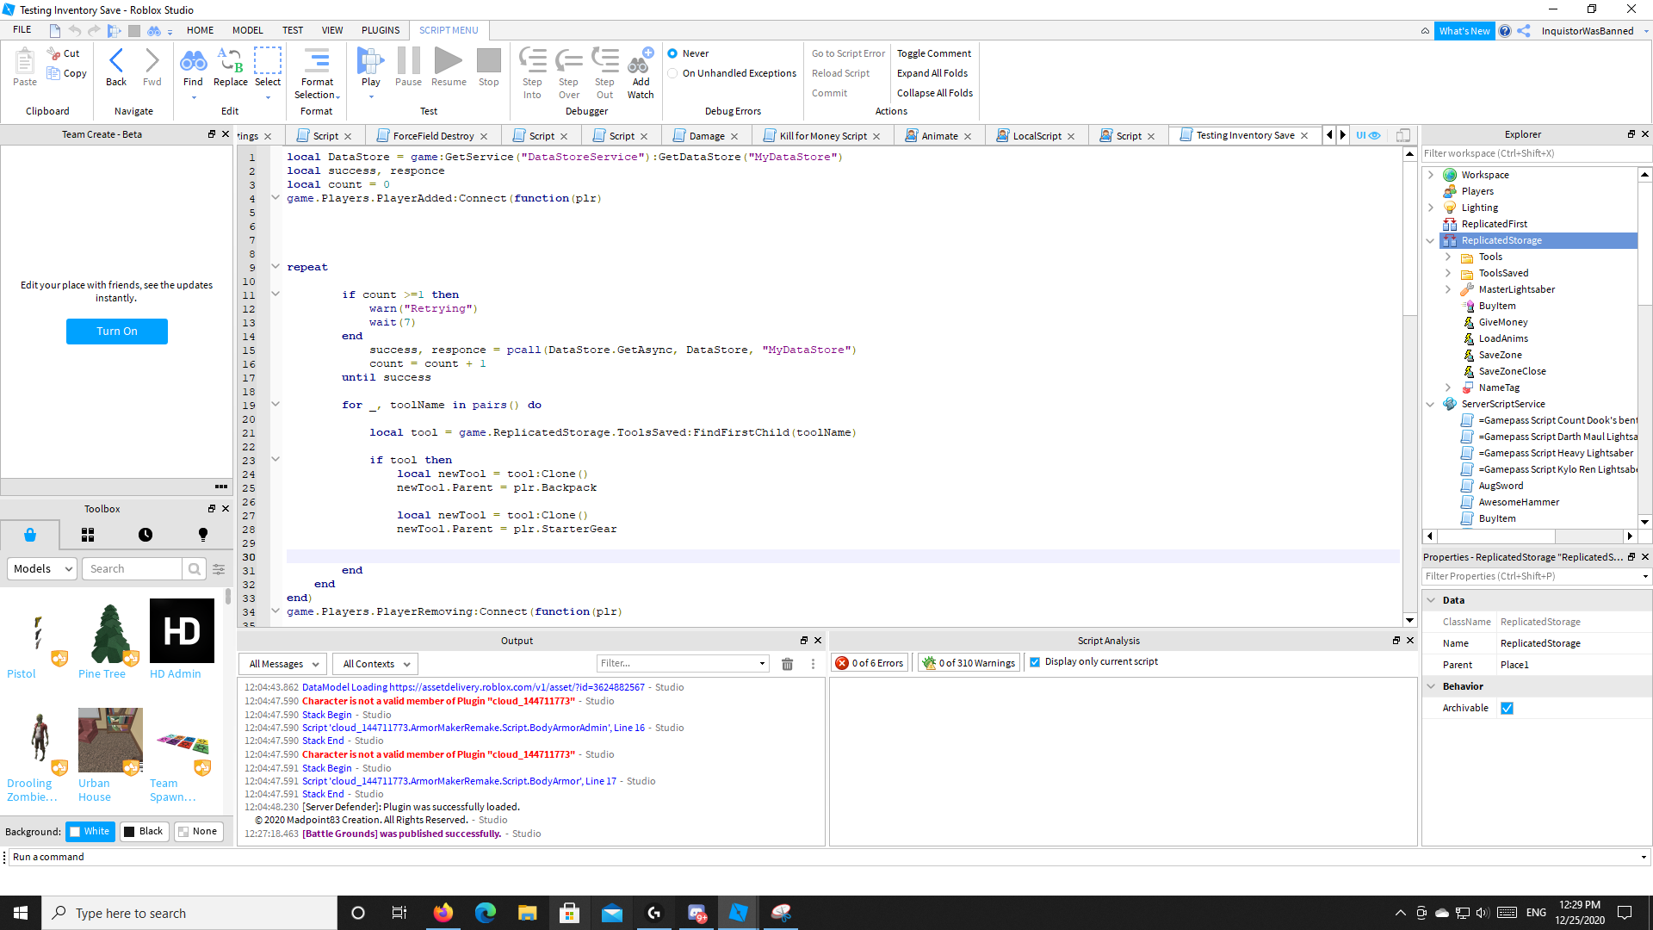The height and width of the screenshot is (930, 1653).
Task: Click Toggle Comment action
Action: 933,53
